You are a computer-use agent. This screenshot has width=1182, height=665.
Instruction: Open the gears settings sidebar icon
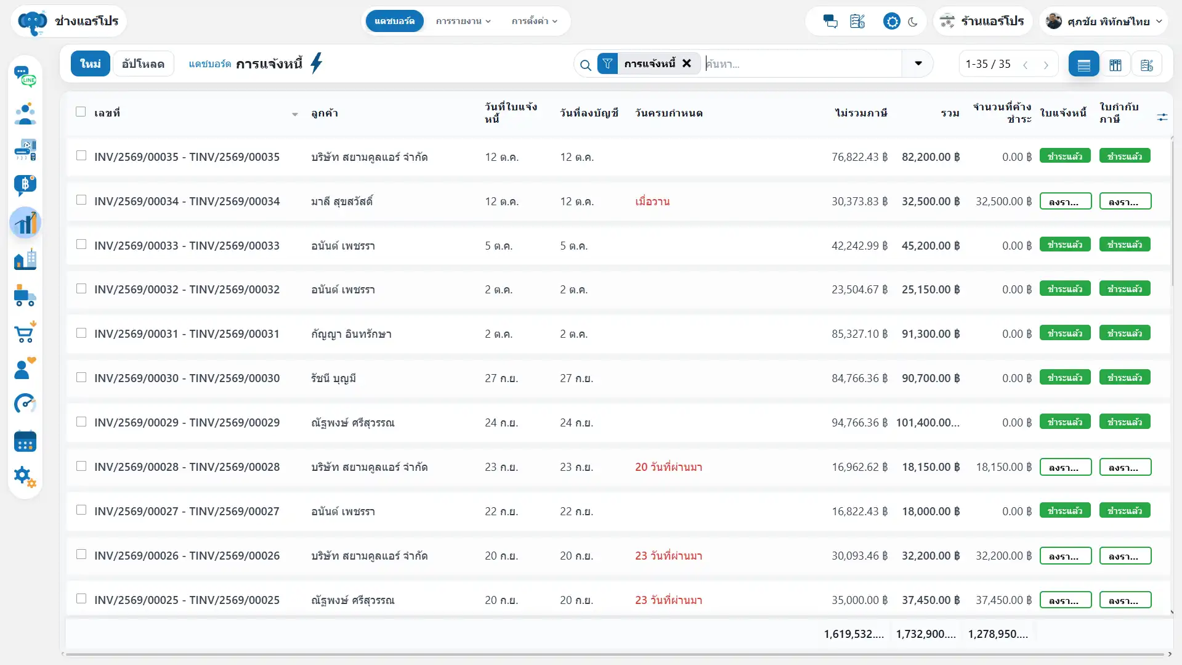click(25, 476)
